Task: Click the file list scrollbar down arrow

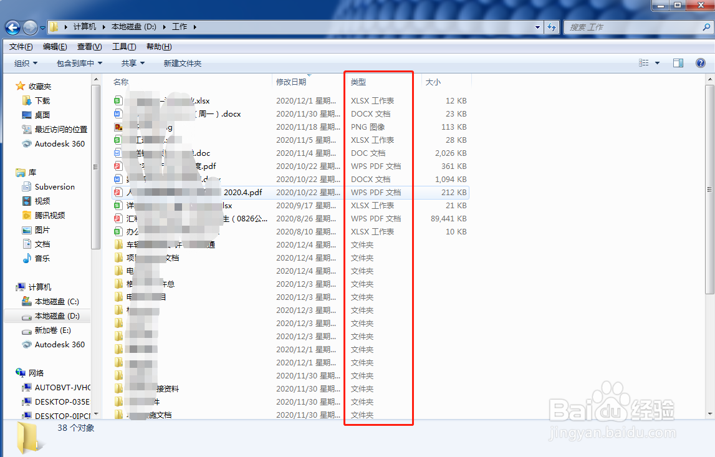Action: 710,414
